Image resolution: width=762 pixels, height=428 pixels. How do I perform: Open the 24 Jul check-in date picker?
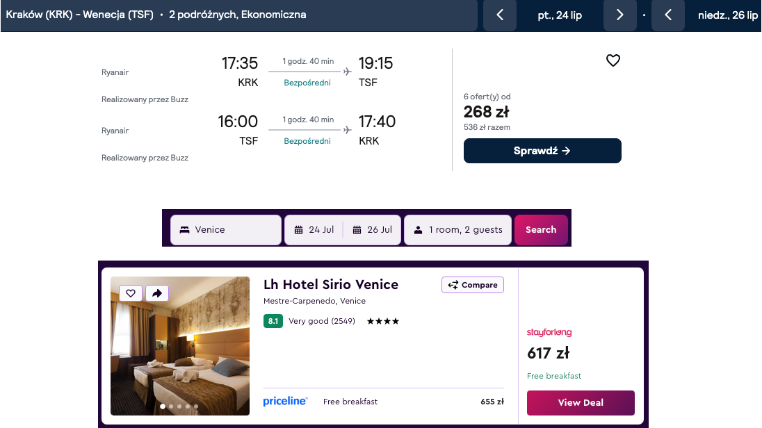[314, 230]
